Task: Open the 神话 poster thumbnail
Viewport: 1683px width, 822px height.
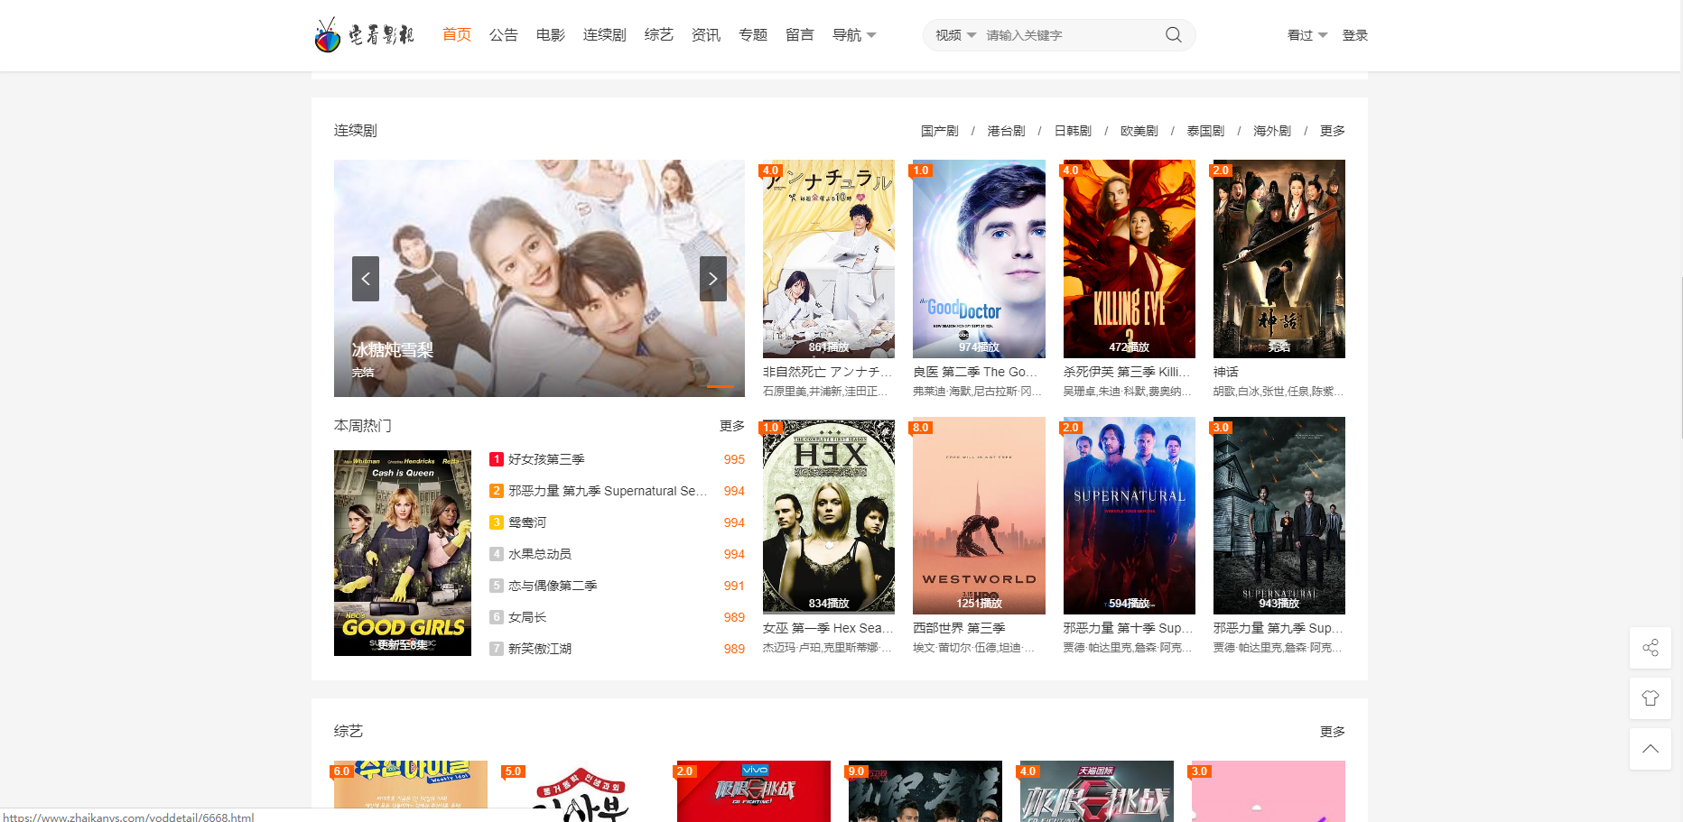Action: [1279, 259]
